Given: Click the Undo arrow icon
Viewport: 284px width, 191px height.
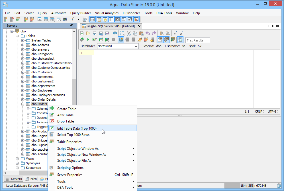Looking at the screenshot, I should tap(148, 33).
